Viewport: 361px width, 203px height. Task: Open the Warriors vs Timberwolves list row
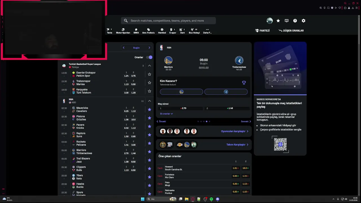pyautogui.click(x=106, y=152)
